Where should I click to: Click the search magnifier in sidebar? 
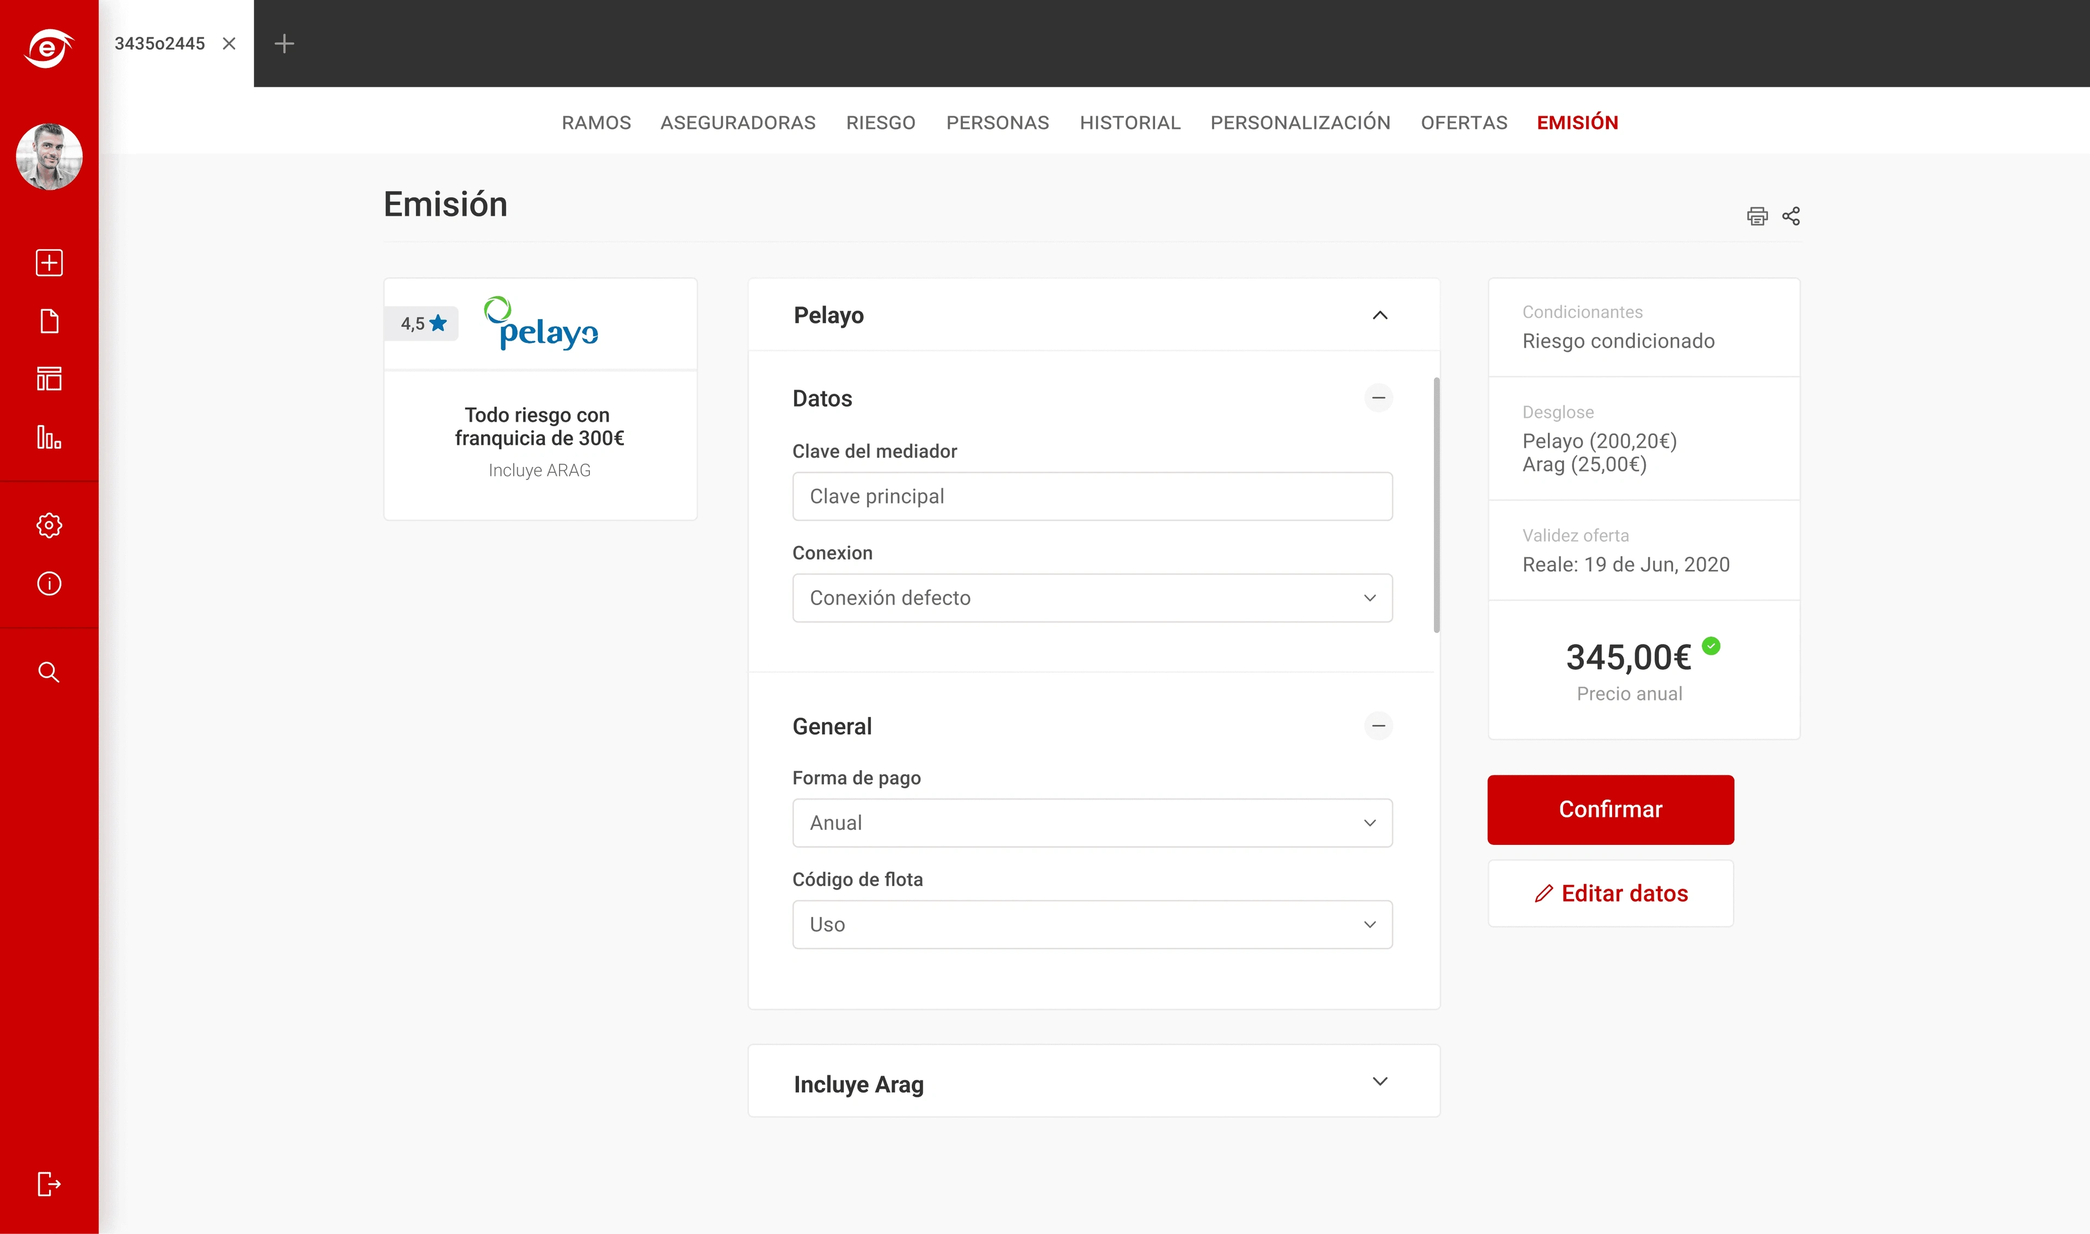49,672
